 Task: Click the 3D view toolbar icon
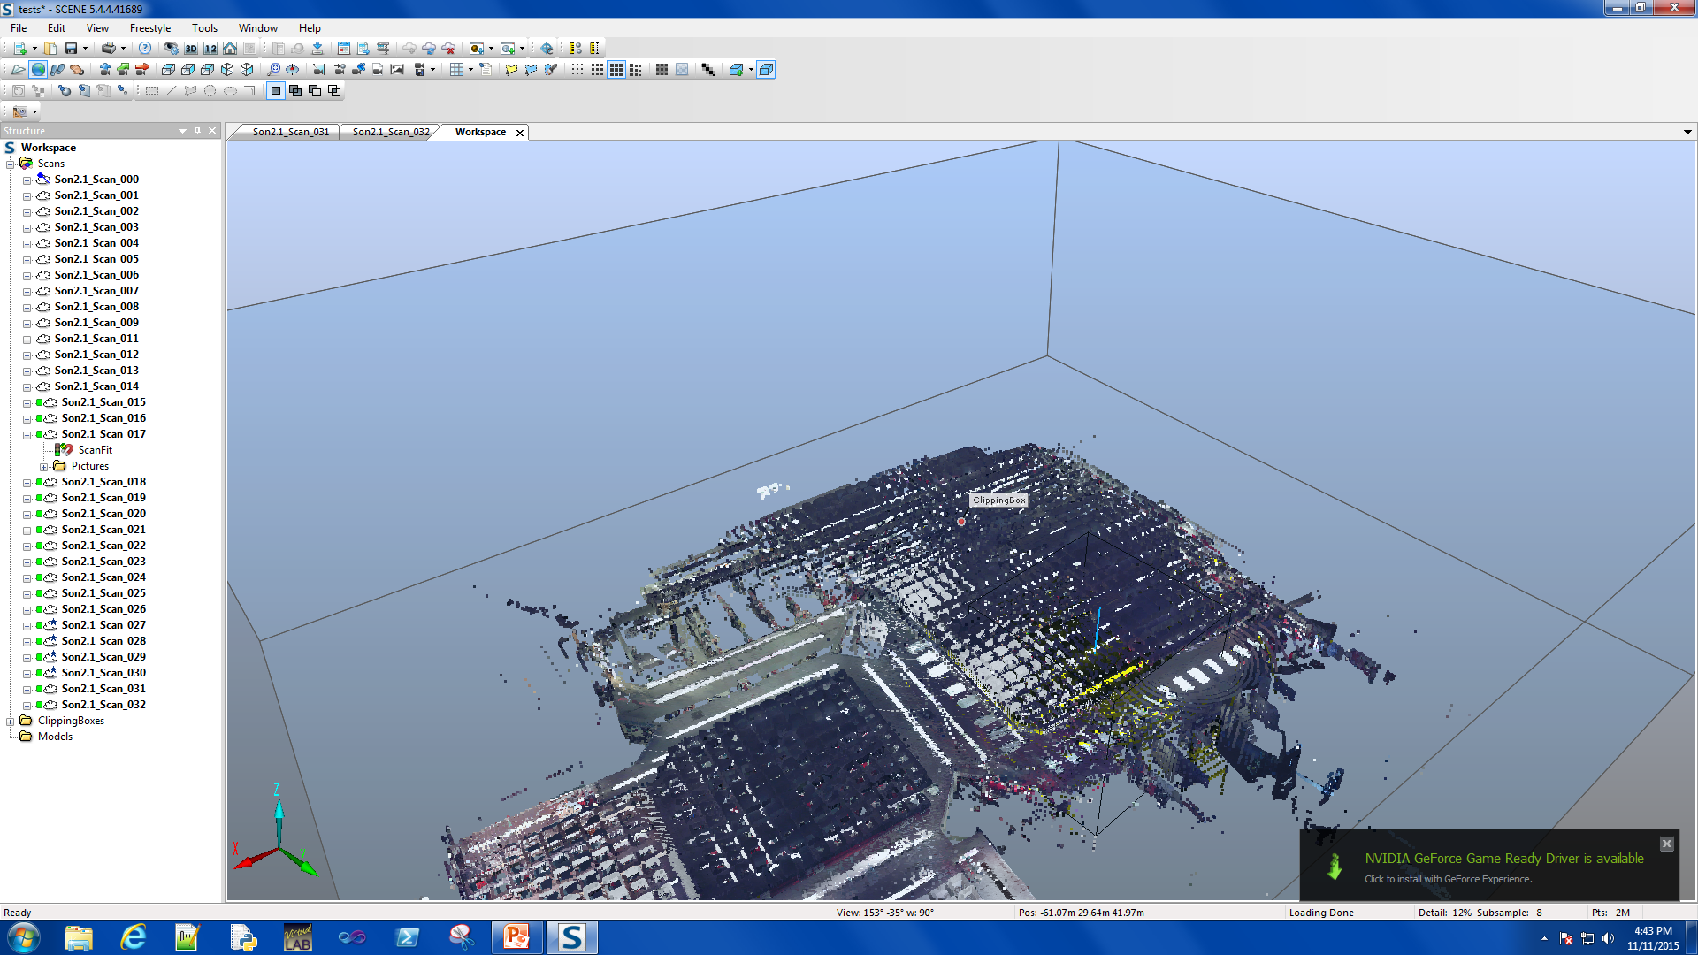coord(191,49)
